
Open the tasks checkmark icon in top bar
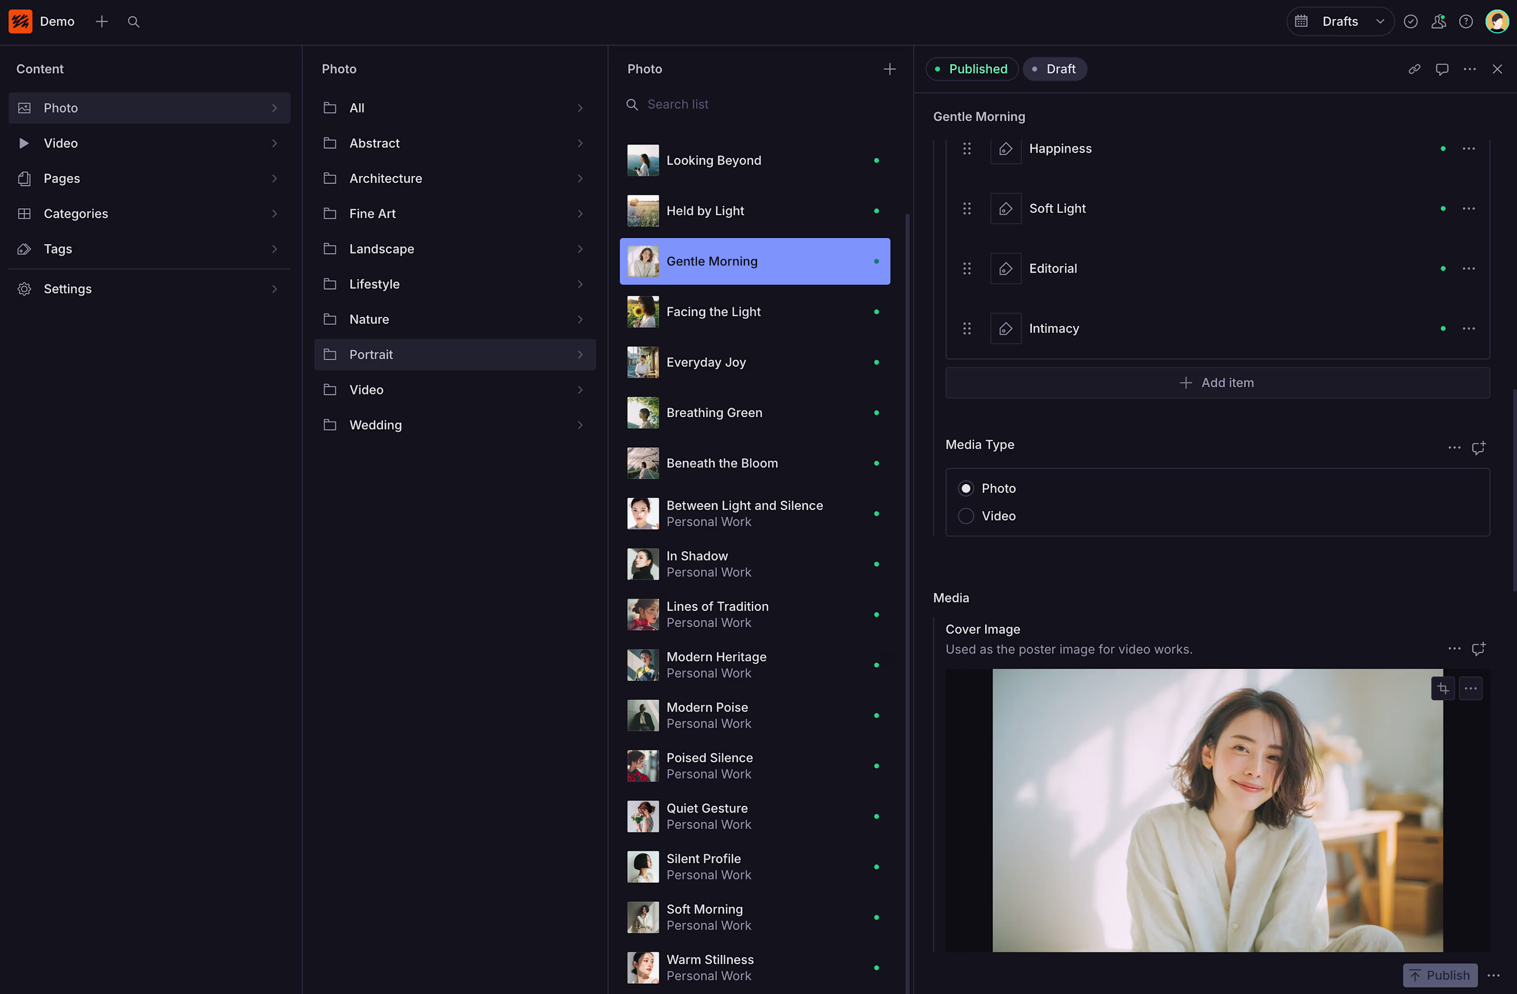tap(1410, 22)
